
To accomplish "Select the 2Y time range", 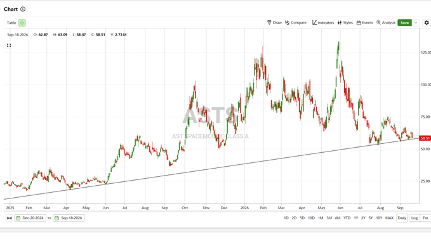I will point(363,218).
